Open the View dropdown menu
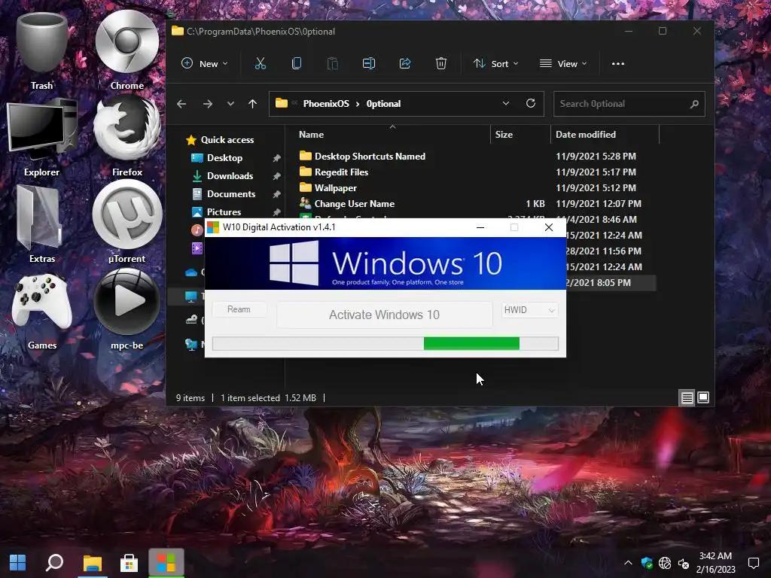Viewport: 771px width, 578px height. tap(563, 63)
